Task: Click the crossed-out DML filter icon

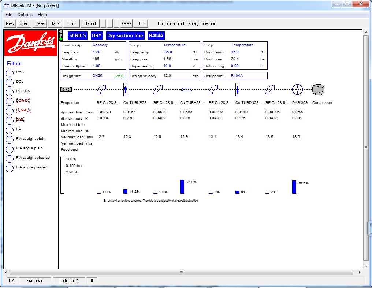Action: tap(10, 121)
